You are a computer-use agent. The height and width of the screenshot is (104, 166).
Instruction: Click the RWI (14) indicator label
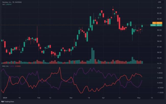(x=5, y=66)
